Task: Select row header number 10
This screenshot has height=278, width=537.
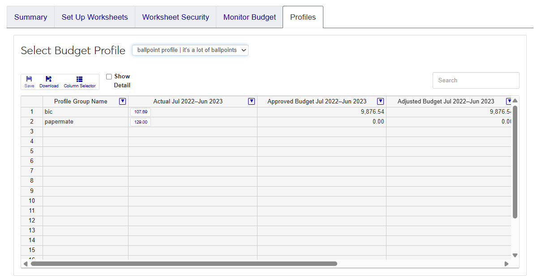Action: [32, 201]
